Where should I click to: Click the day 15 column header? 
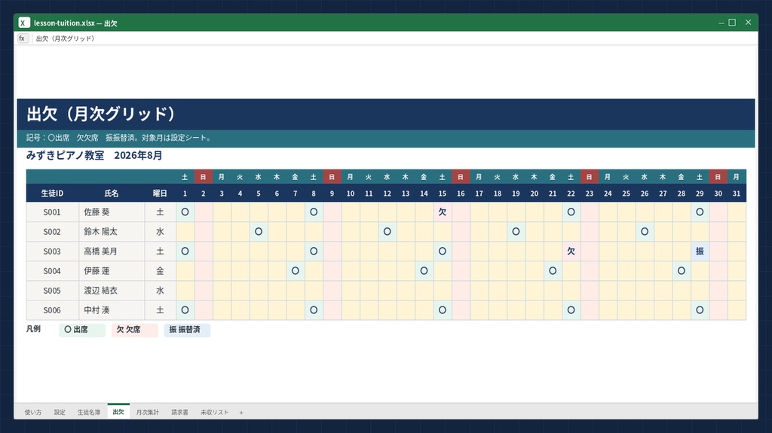click(442, 194)
